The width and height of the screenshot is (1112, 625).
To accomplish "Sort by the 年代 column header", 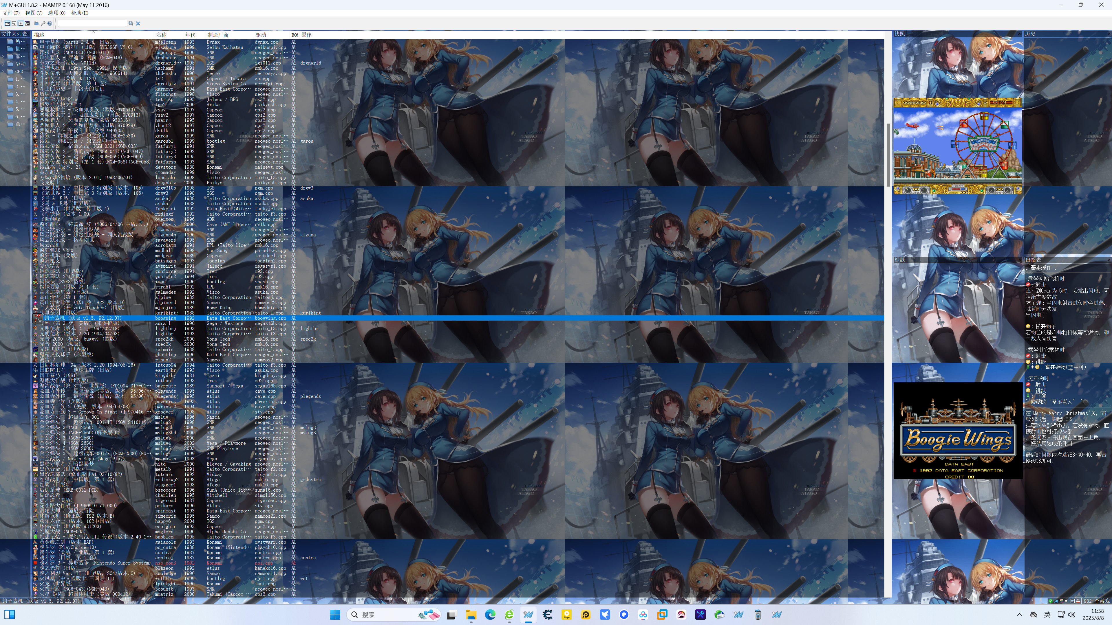I will coord(194,35).
